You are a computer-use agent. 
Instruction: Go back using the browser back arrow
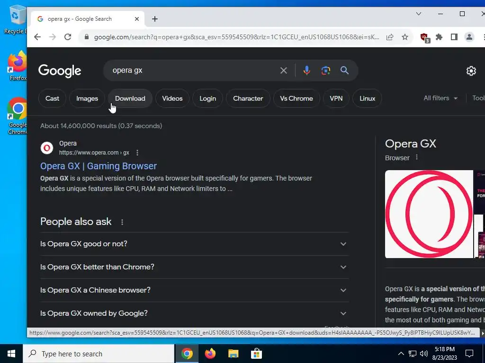coord(37,37)
